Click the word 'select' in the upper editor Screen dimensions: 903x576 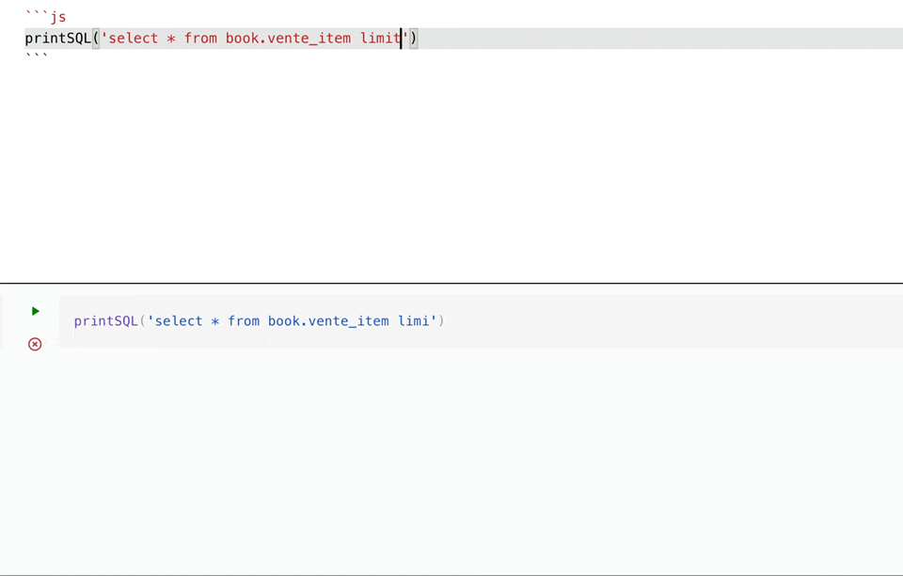click(x=133, y=39)
